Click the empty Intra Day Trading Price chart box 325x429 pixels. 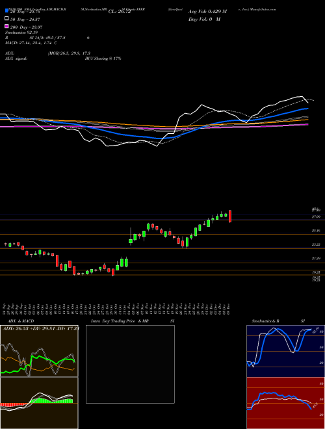[x=130, y=364]
